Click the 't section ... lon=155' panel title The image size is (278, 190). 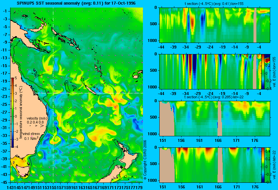(214, 3)
